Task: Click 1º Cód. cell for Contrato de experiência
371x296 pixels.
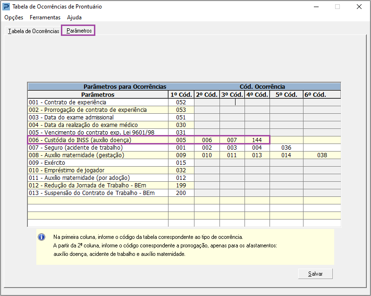Action: point(181,102)
